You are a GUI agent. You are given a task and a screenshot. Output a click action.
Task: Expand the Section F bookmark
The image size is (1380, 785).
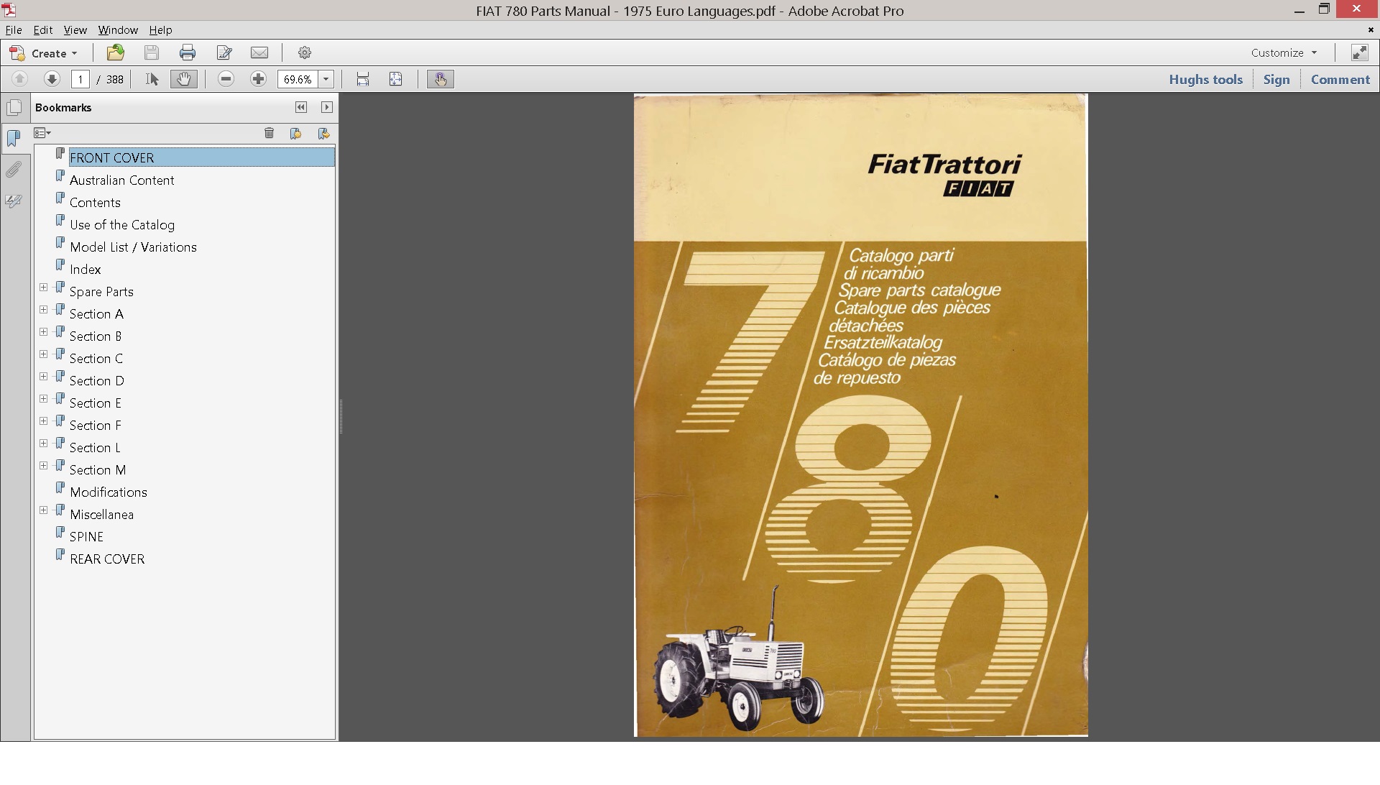[x=43, y=421]
